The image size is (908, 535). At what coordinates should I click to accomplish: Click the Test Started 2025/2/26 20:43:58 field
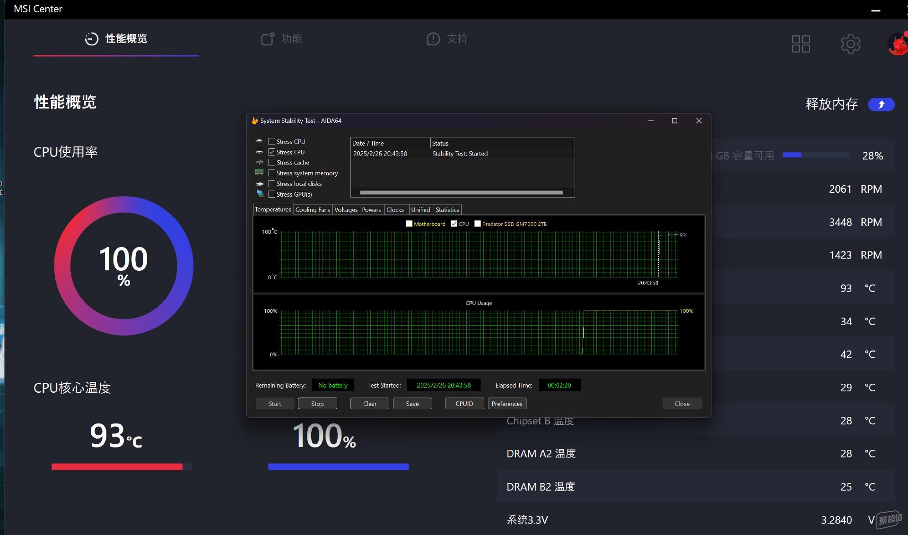tap(444, 385)
